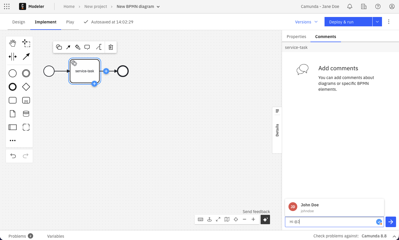The height and width of the screenshot is (240, 399).
Task: Activate the global connect tool
Action: (x=26, y=56)
